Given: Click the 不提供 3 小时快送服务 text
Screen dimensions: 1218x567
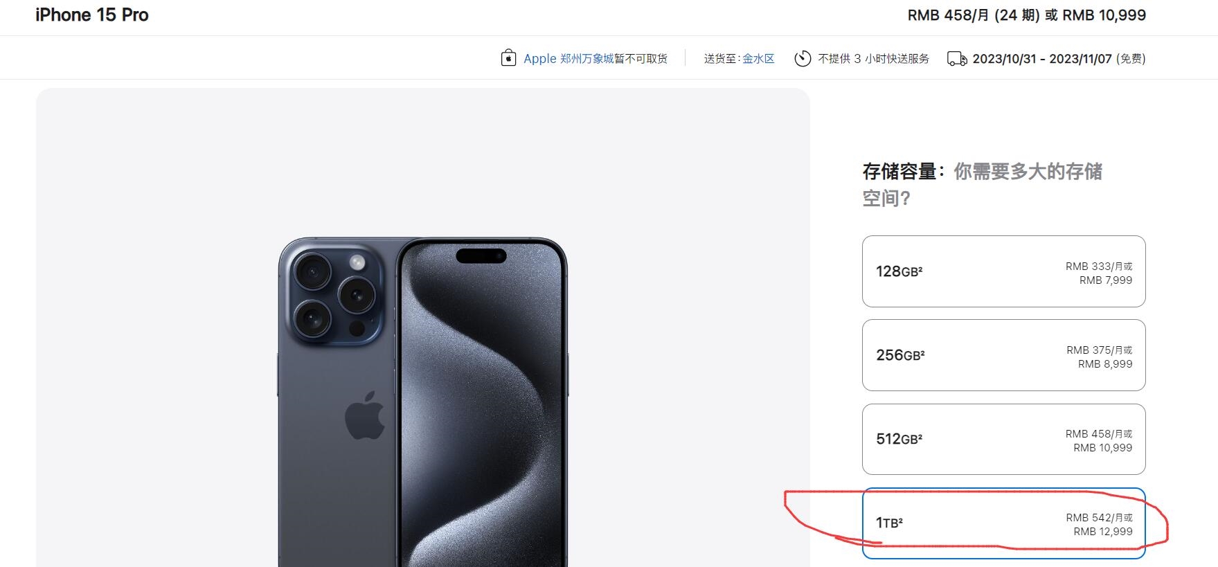Looking at the screenshot, I should [x=873, y=59].
